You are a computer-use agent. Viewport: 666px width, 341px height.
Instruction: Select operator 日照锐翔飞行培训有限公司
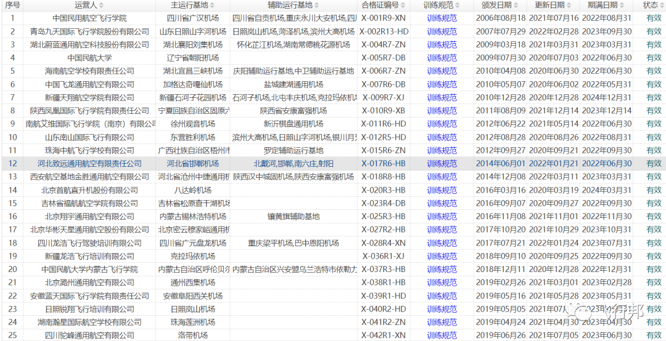(x=89, y=309)
